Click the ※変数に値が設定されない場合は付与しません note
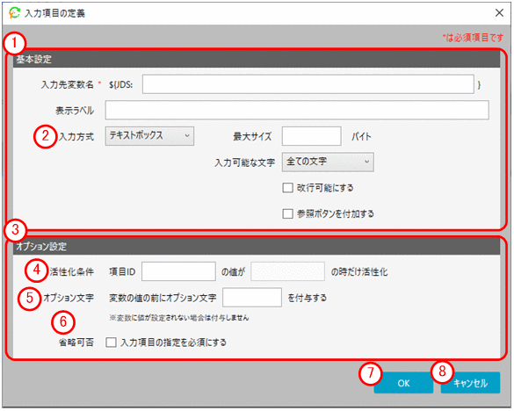The width and height of the screenshot is (514, 411). [x=179, y=318]
